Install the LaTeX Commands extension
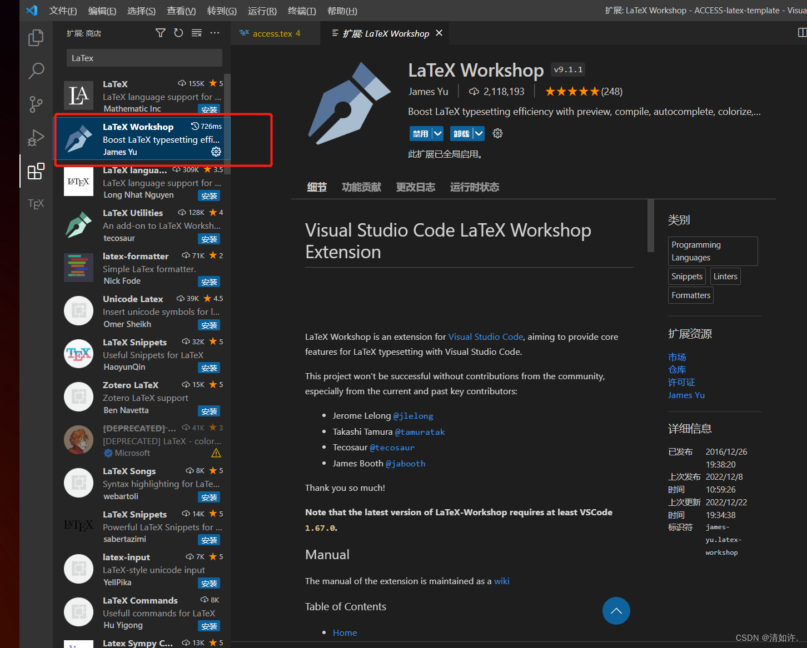The width and height of the screenshot is (807, 648). pos(209,626)
